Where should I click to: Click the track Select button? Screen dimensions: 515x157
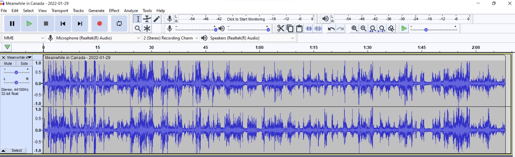click(x=17, y=151)
